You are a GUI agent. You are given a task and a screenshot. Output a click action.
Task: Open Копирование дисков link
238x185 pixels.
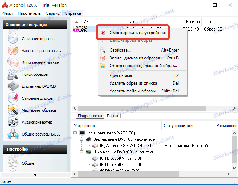[40, 62]
